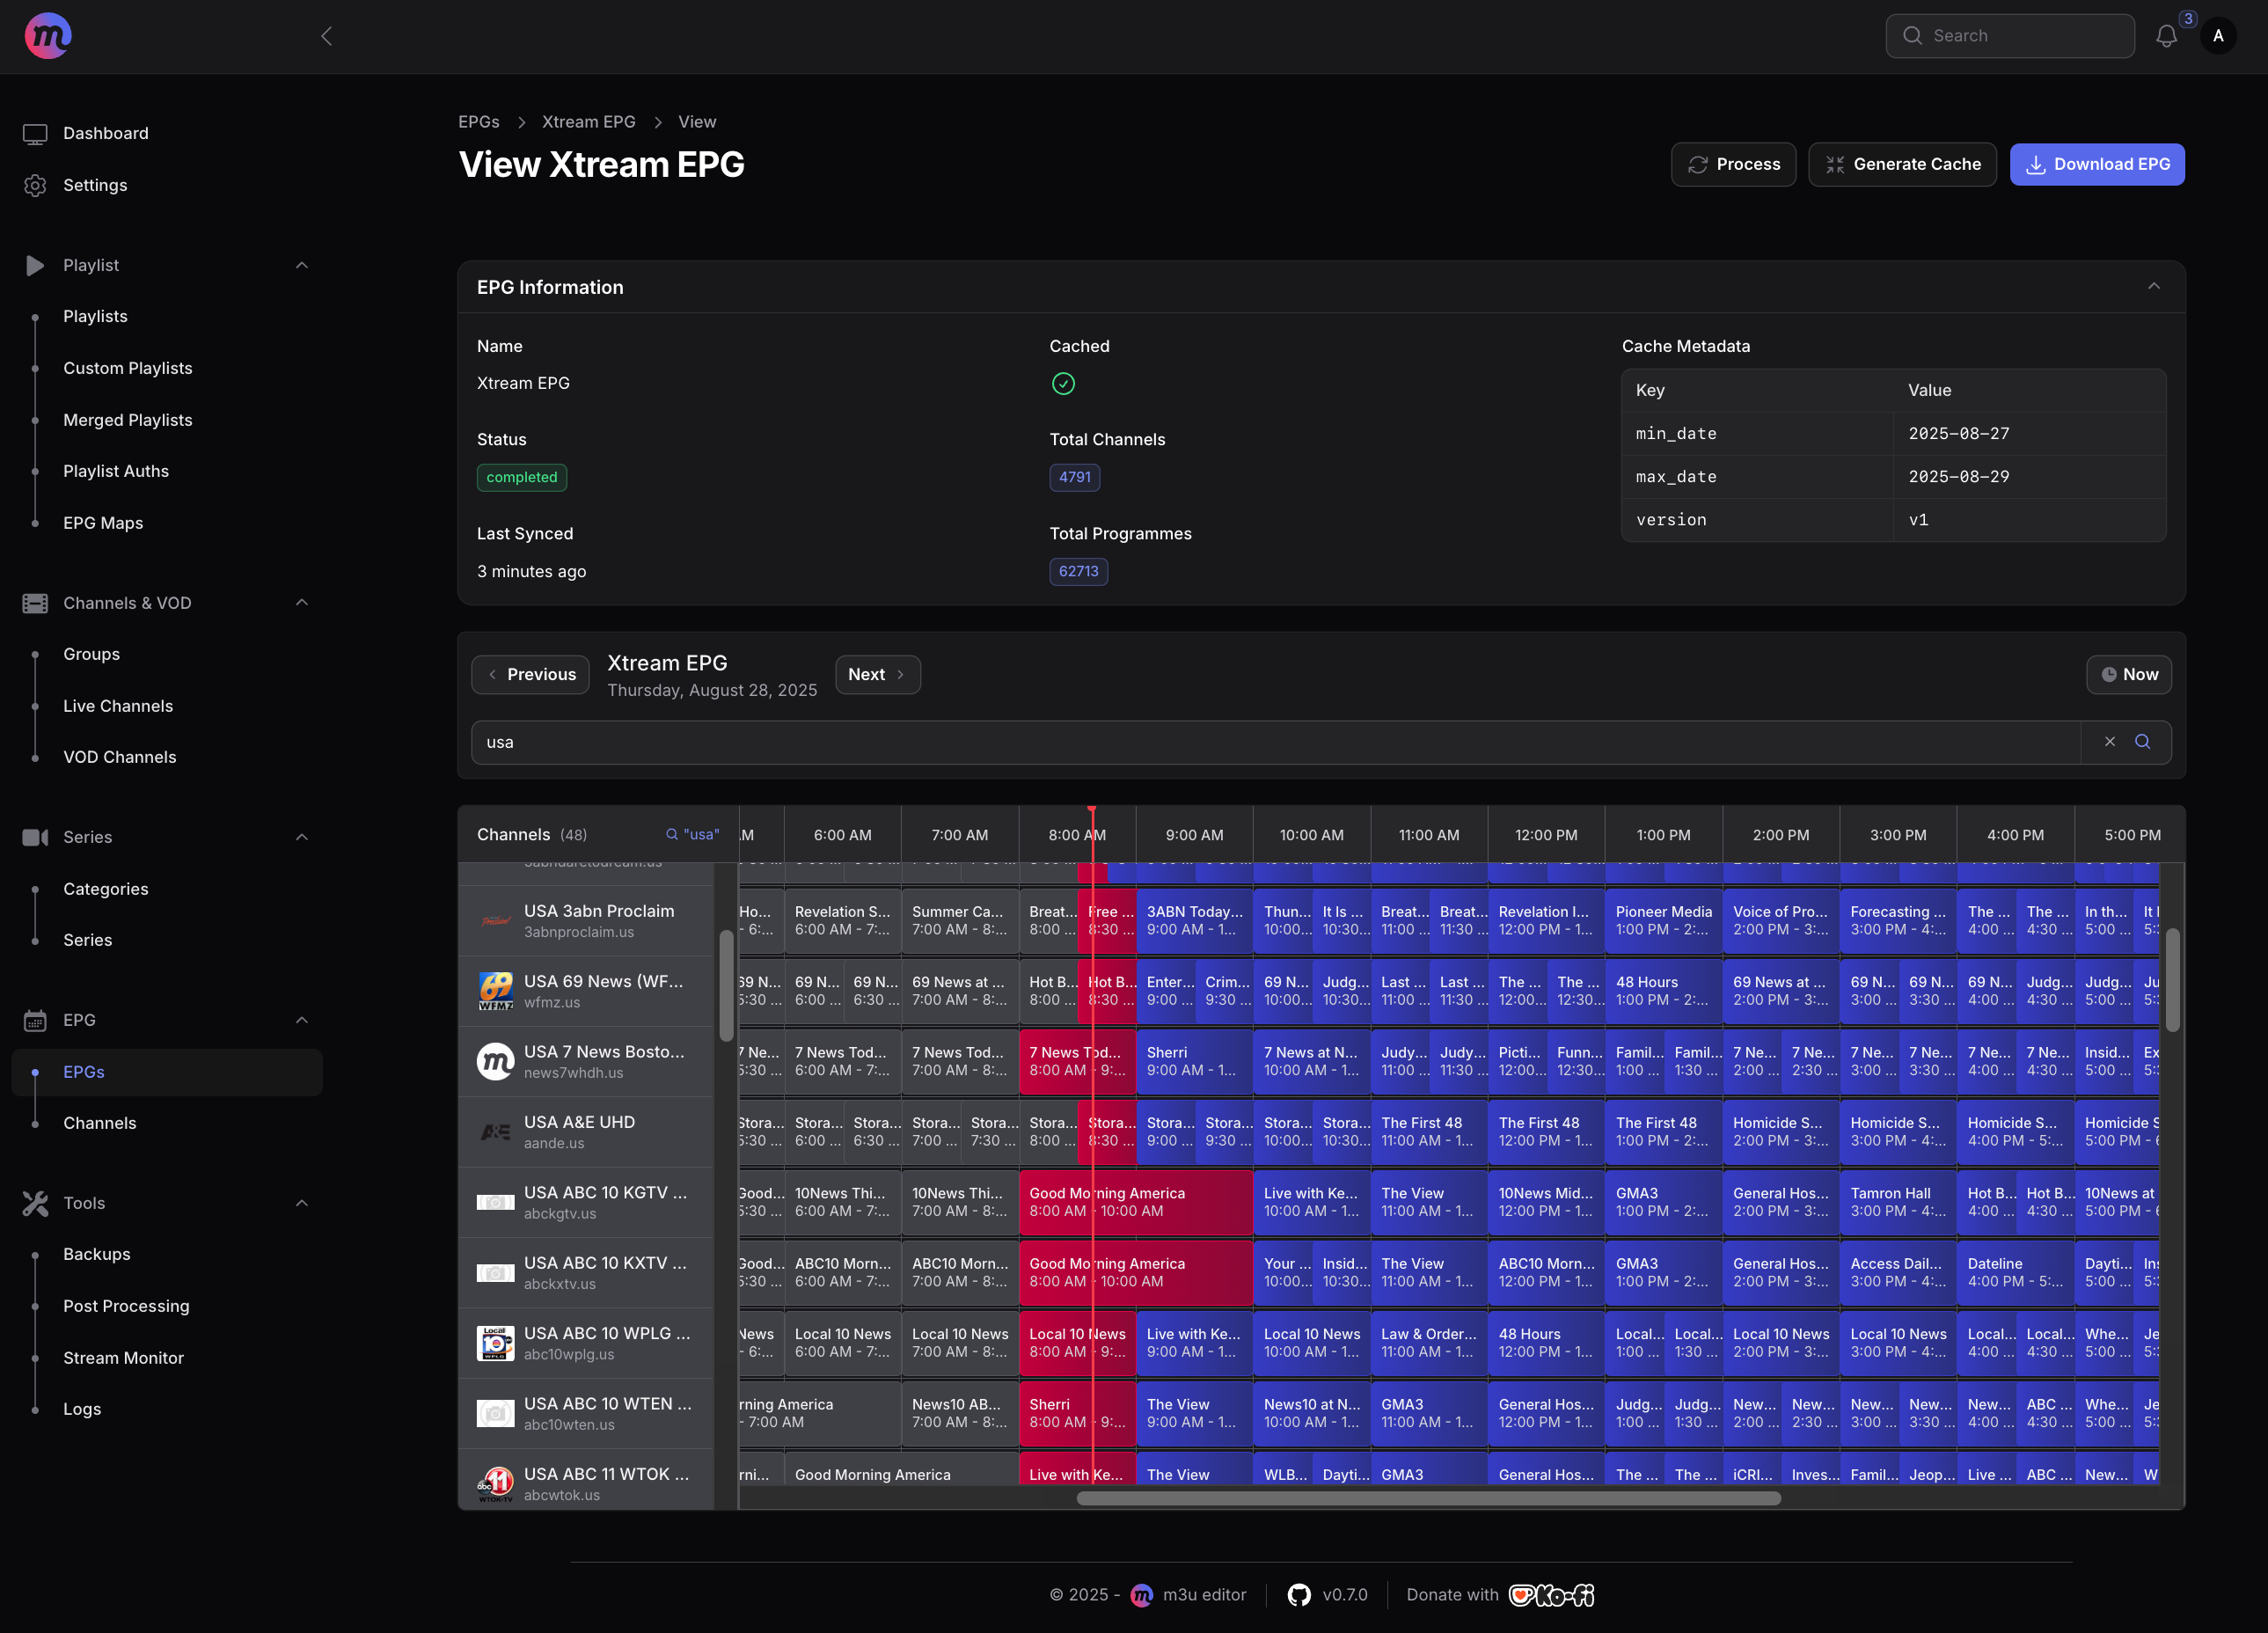Click the Ko-fi donate logo
This screenshot has width=2268, height=1633.
[x=1550, y=1594]
